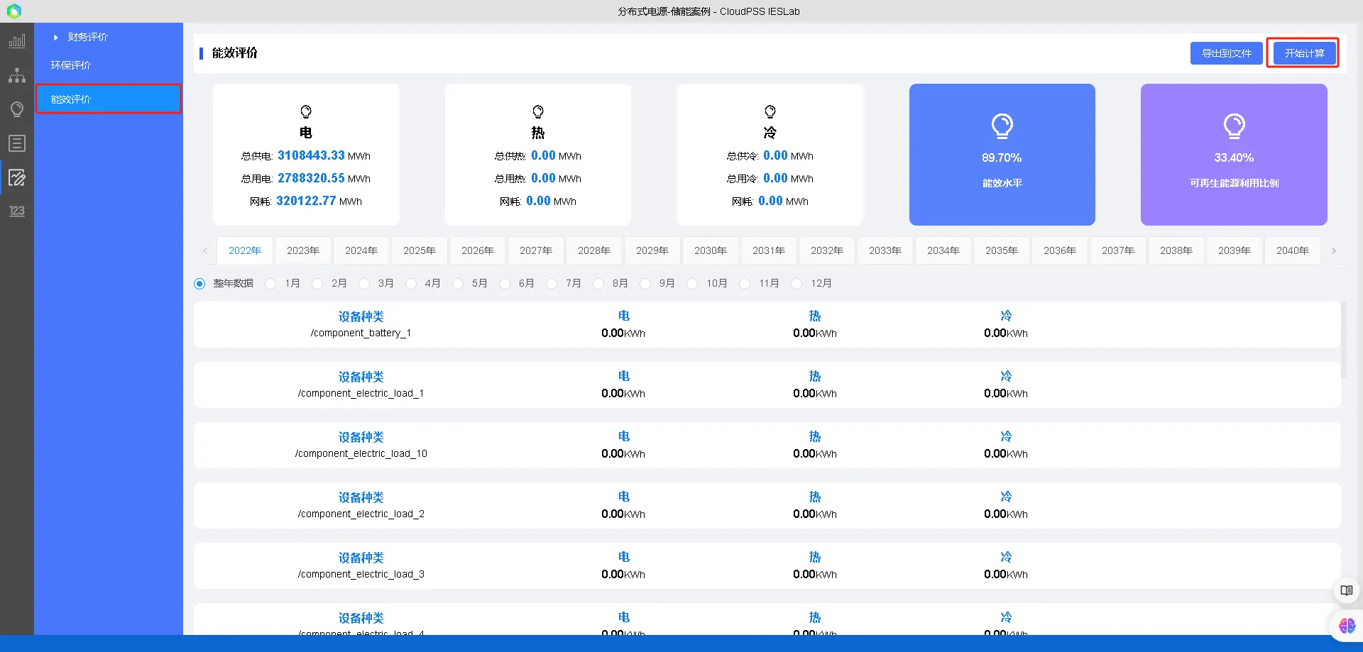Open the brain AI assistant floating icon
The height and width of the screenshot is (652, 1363).
1347,626
